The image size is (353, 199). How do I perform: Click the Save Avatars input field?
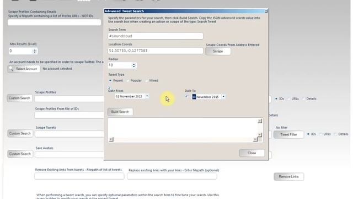click(x=69, y=155)
